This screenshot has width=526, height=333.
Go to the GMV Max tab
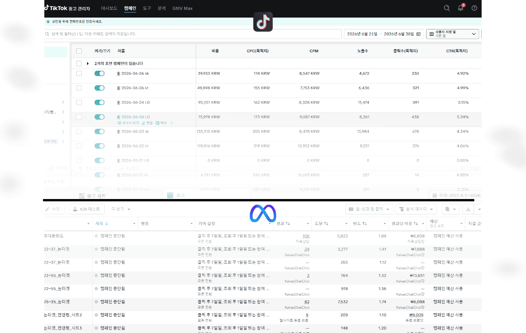click(x=183, y=8)
